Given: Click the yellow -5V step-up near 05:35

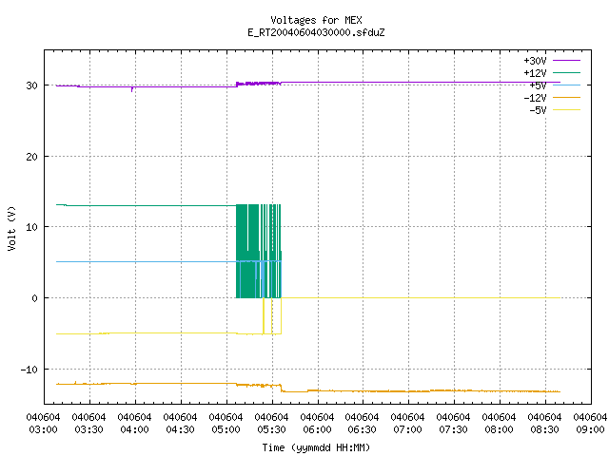Looking at the screenshot, I should point(281,315).
